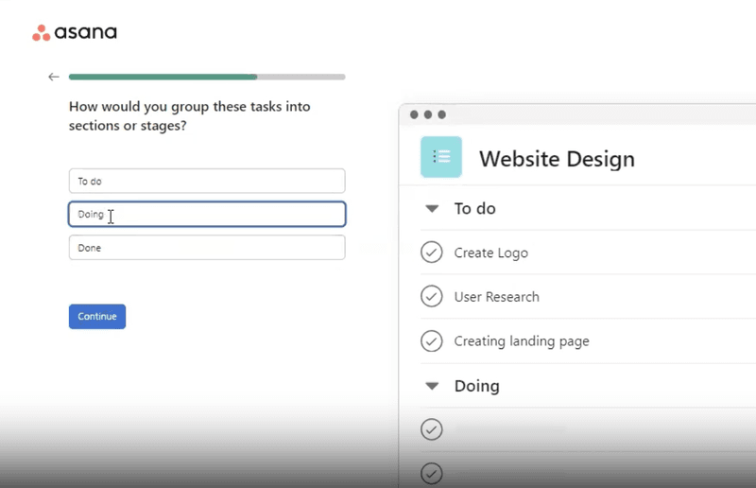This screenshot has width=756, height=488.
Task: Focus the To do section input field
Action: pyautogui.click(x=207, y=181)
